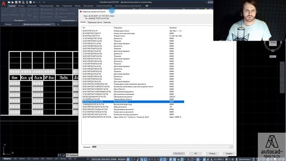Image resolution: width=286 pixels, height=161 pixels.
Task: Click the Применить button
Action: [x=179, y=153]
